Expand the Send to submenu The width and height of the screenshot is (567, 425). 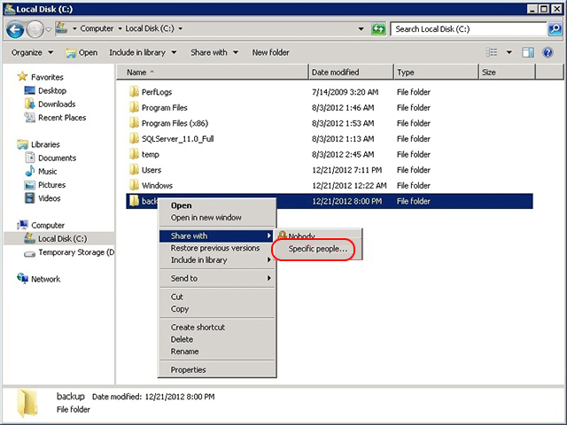(217, 278)
